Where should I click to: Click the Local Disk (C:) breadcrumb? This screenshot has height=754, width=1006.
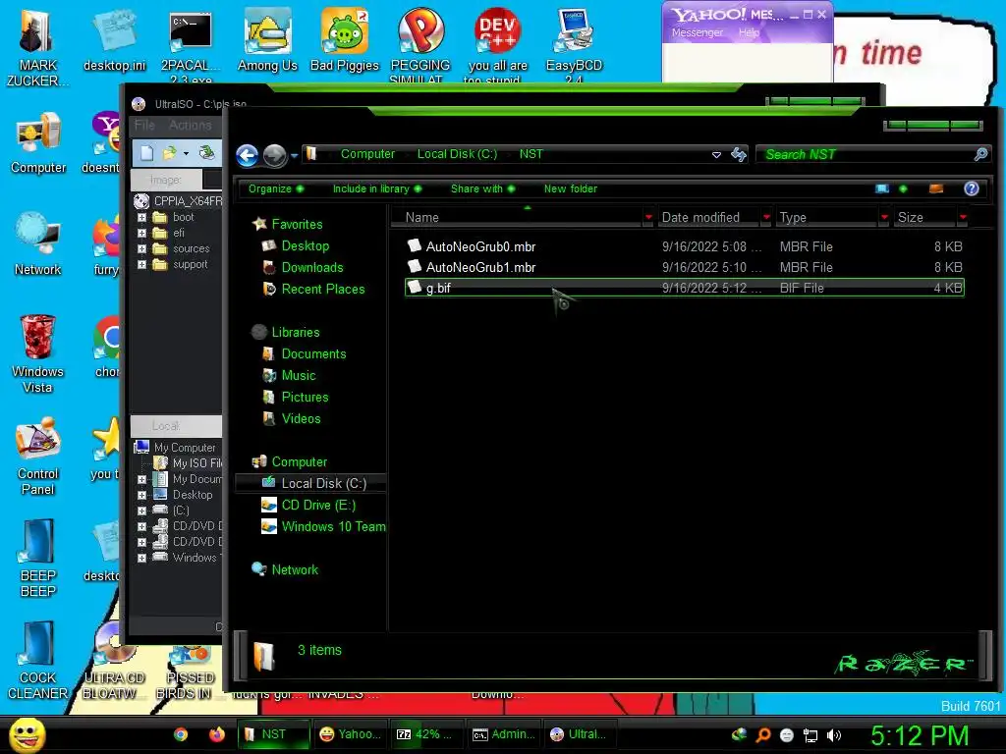[457, 154]
